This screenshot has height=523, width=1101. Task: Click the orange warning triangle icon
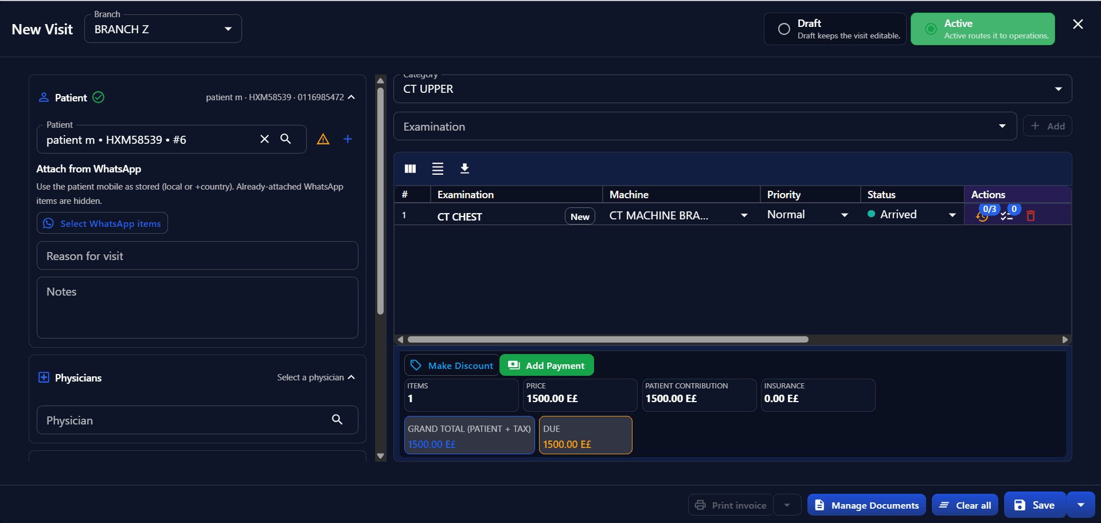point(323,139)
